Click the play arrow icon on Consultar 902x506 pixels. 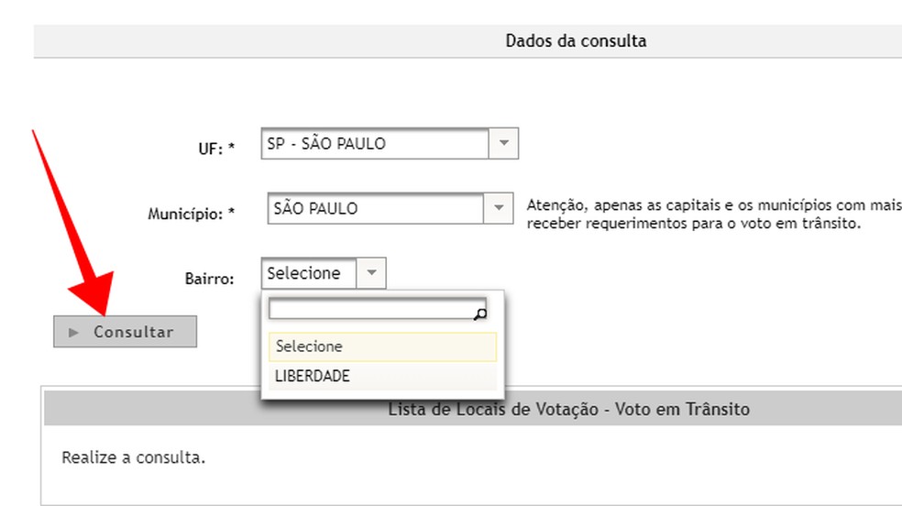(73, 333)
